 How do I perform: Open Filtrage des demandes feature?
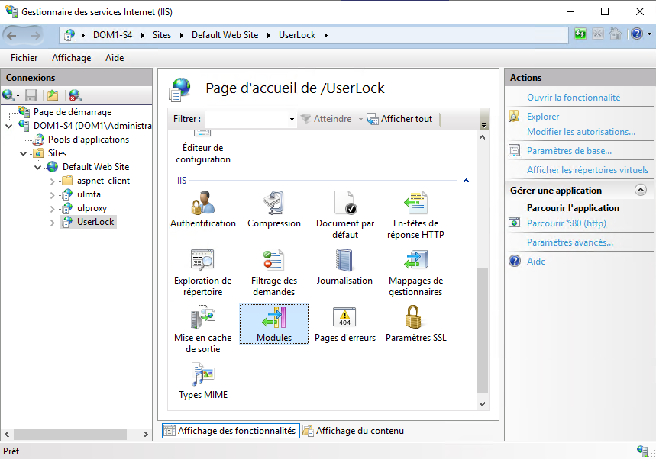[x=274, y=262]
